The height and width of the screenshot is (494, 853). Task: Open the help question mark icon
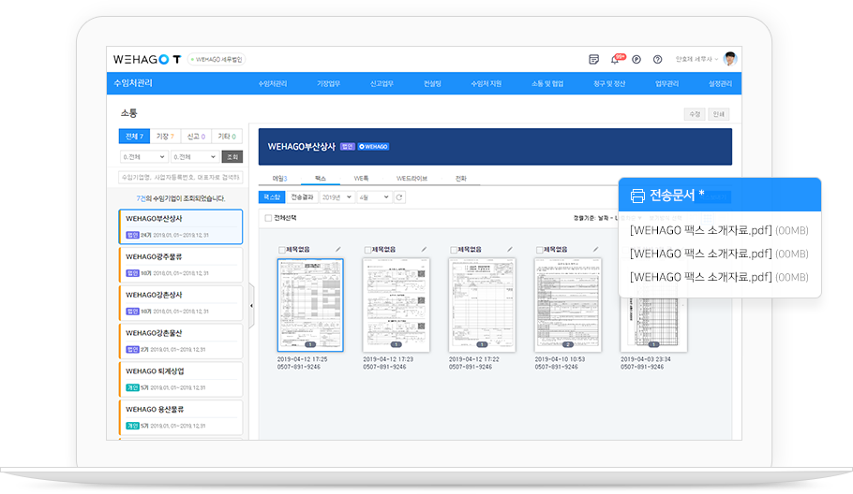pyautogui.click(x=657, y=59)
